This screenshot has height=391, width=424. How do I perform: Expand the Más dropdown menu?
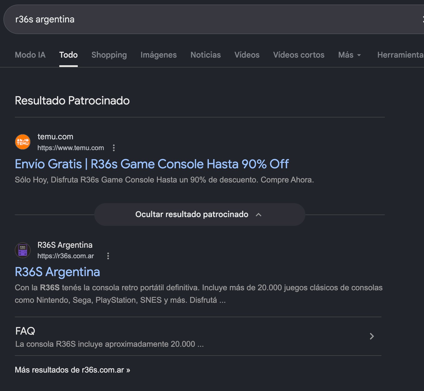(349, 55)
